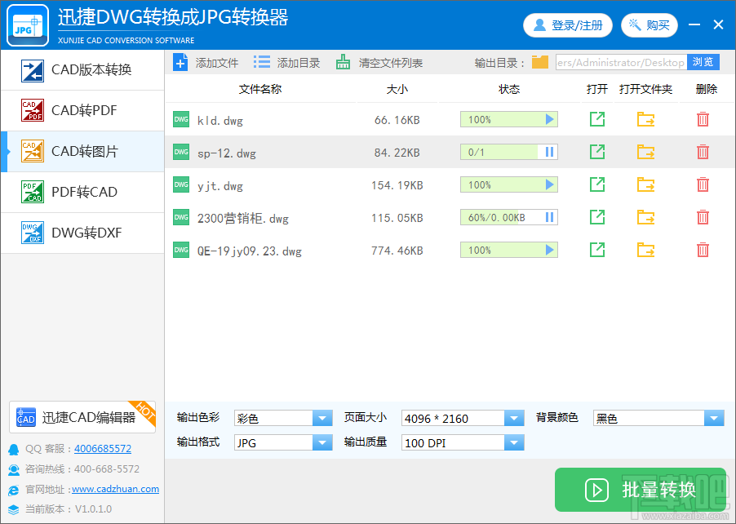Select the 2300营销柜.dwg file name

pos(243,219)
